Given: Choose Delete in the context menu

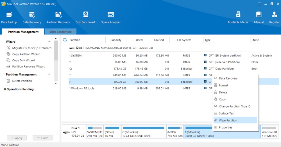Looking at the screenshot, I should click(235, 92).
